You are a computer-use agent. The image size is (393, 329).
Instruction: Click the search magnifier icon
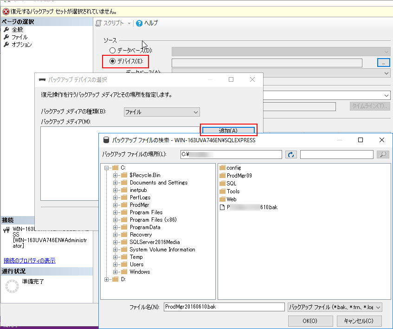[382, 155]
